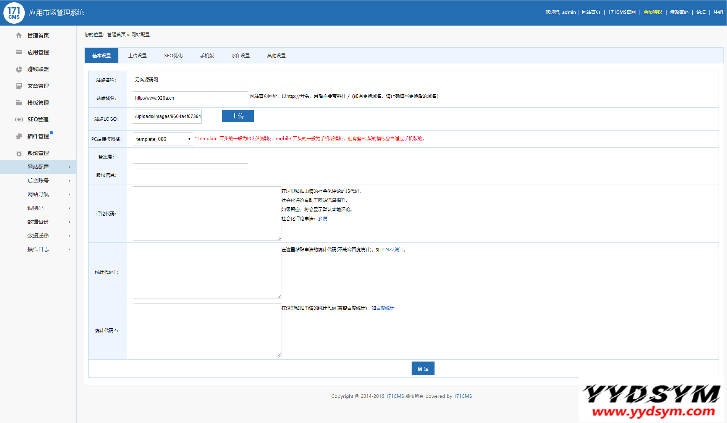This screenshot has width=727, height=423.
Task: Open the PC站模板风格 template dropdown
Action: [x=163, y=139]
